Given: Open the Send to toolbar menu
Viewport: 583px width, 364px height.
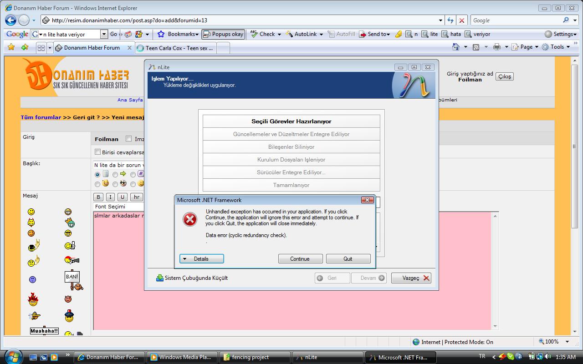Looking at the screenshot, I should click(x=374, y=34).
